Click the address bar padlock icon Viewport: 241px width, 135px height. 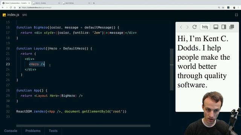20,7
